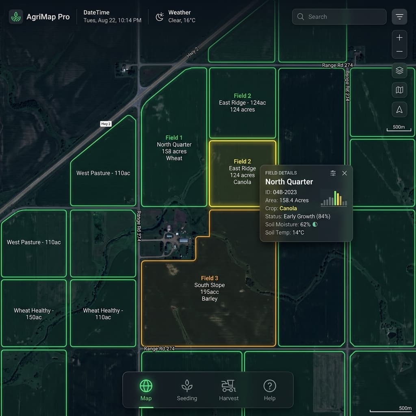Toggle the map layers visibility
Viewport: 416px width, 416px height.
(399, 70)
